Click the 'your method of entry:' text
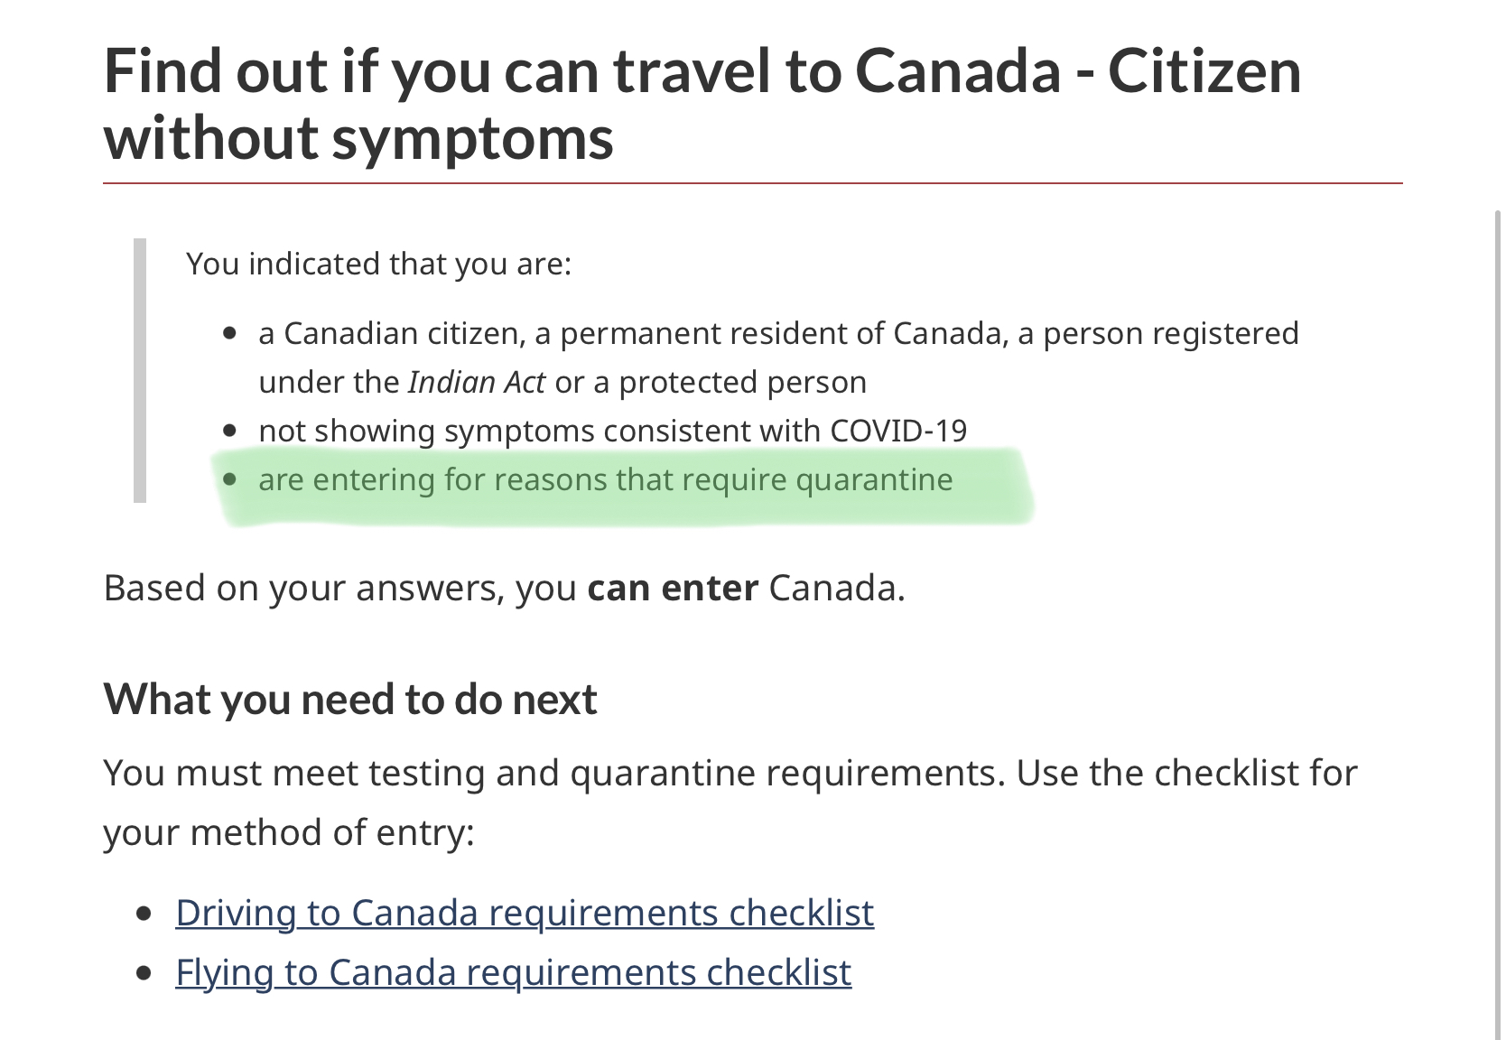The image size is (1506, 1040). click(289, 832)
